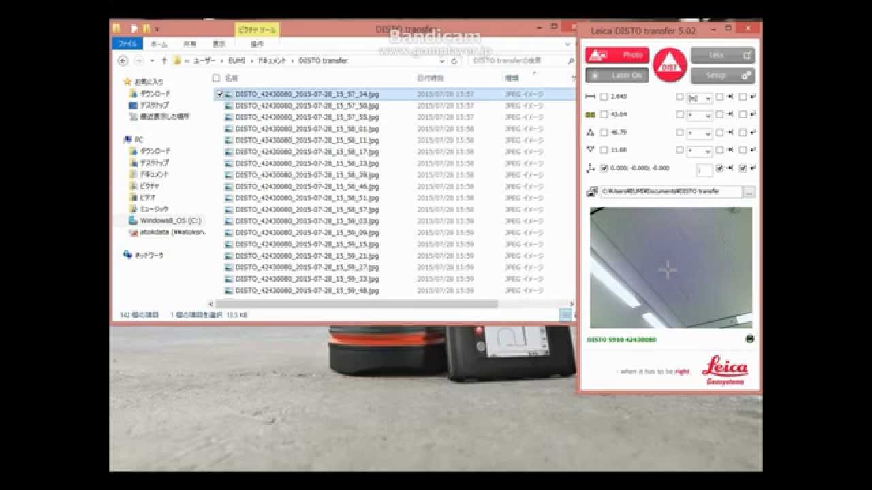The height and width of the screenshot is (490, 872).
Task: Open the 共有 ribbon tab
Action: click(189, 44)
